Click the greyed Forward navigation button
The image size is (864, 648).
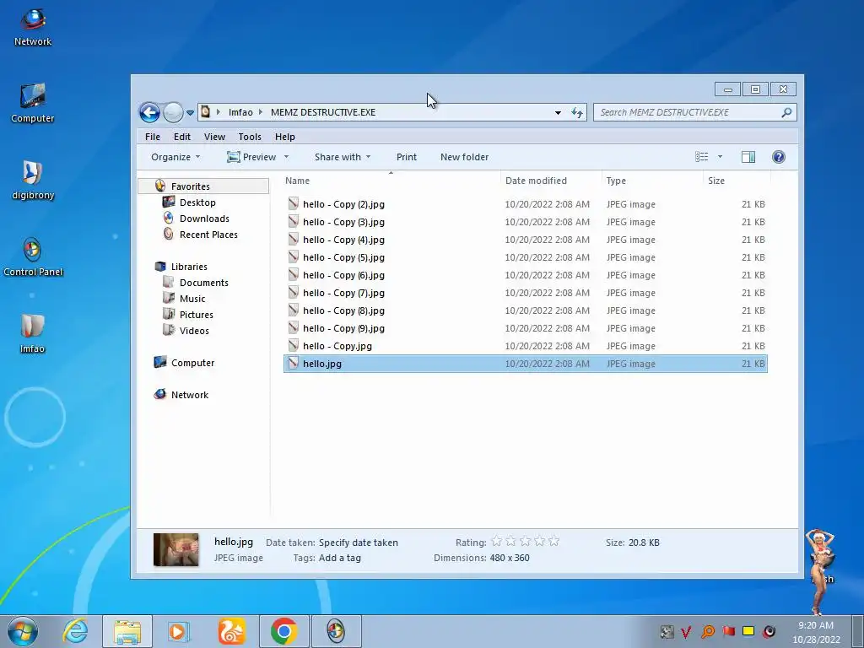point(173,112)
